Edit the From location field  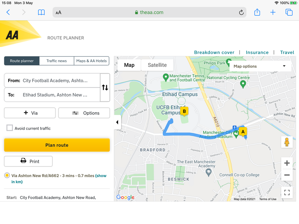[x=52, y=81]
